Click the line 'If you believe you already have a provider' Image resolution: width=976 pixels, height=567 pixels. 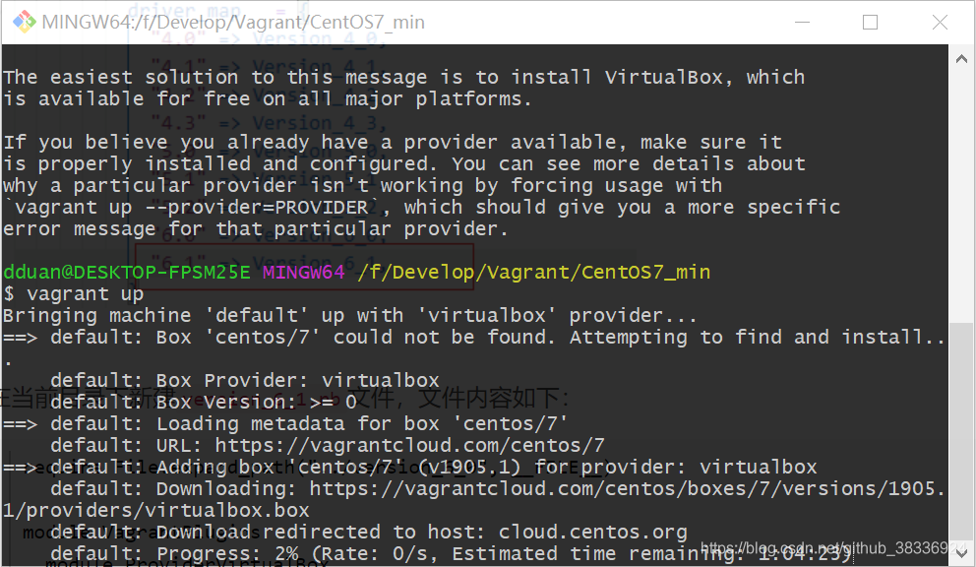click(393, 142)
